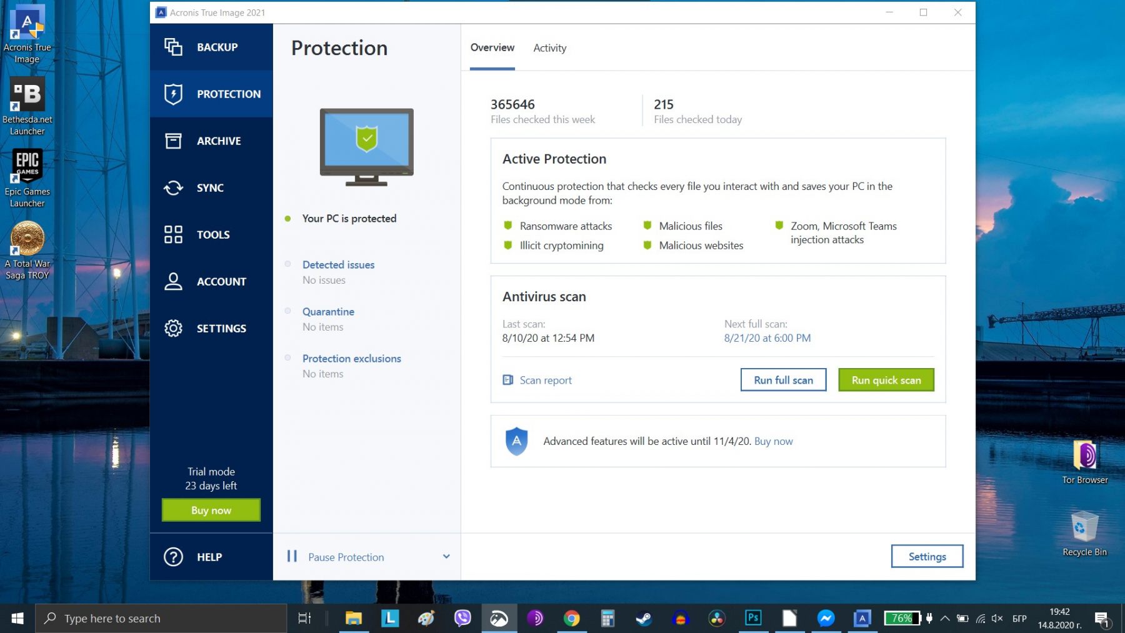Viewport: 1125px width, 633px height.
Task: Open the Scan report link
Action: tap(546, 380)
